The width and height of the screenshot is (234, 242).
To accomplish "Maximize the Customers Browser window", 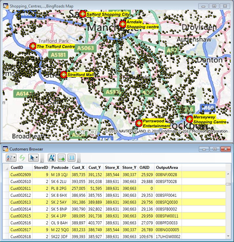I will pyautogui.click(x=215, y=149).
